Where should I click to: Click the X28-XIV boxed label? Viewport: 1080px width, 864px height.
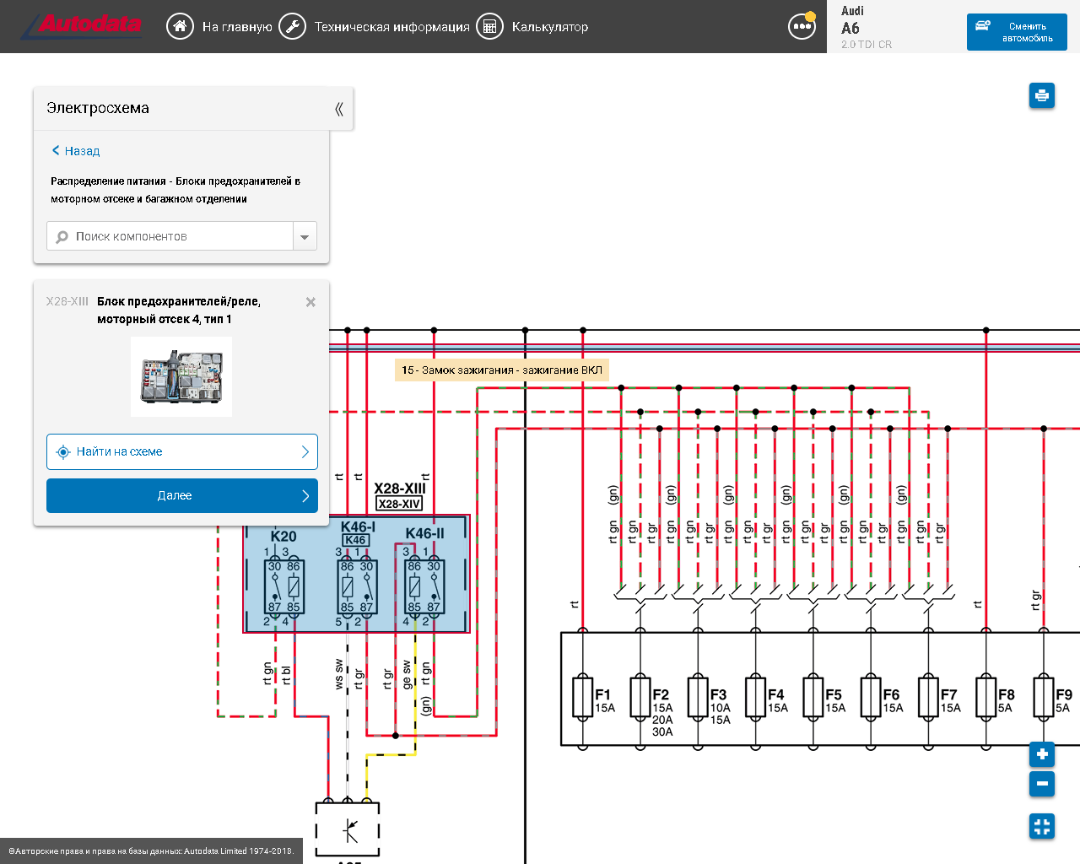click(399, 504)
